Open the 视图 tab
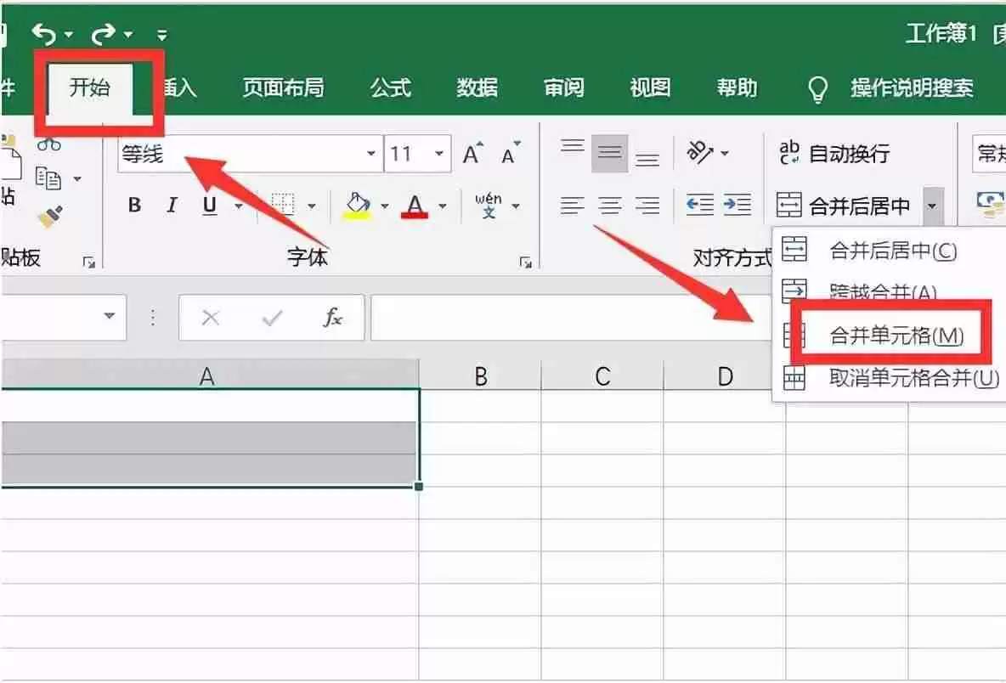The image size is (1006, 683). pos(650,87)
